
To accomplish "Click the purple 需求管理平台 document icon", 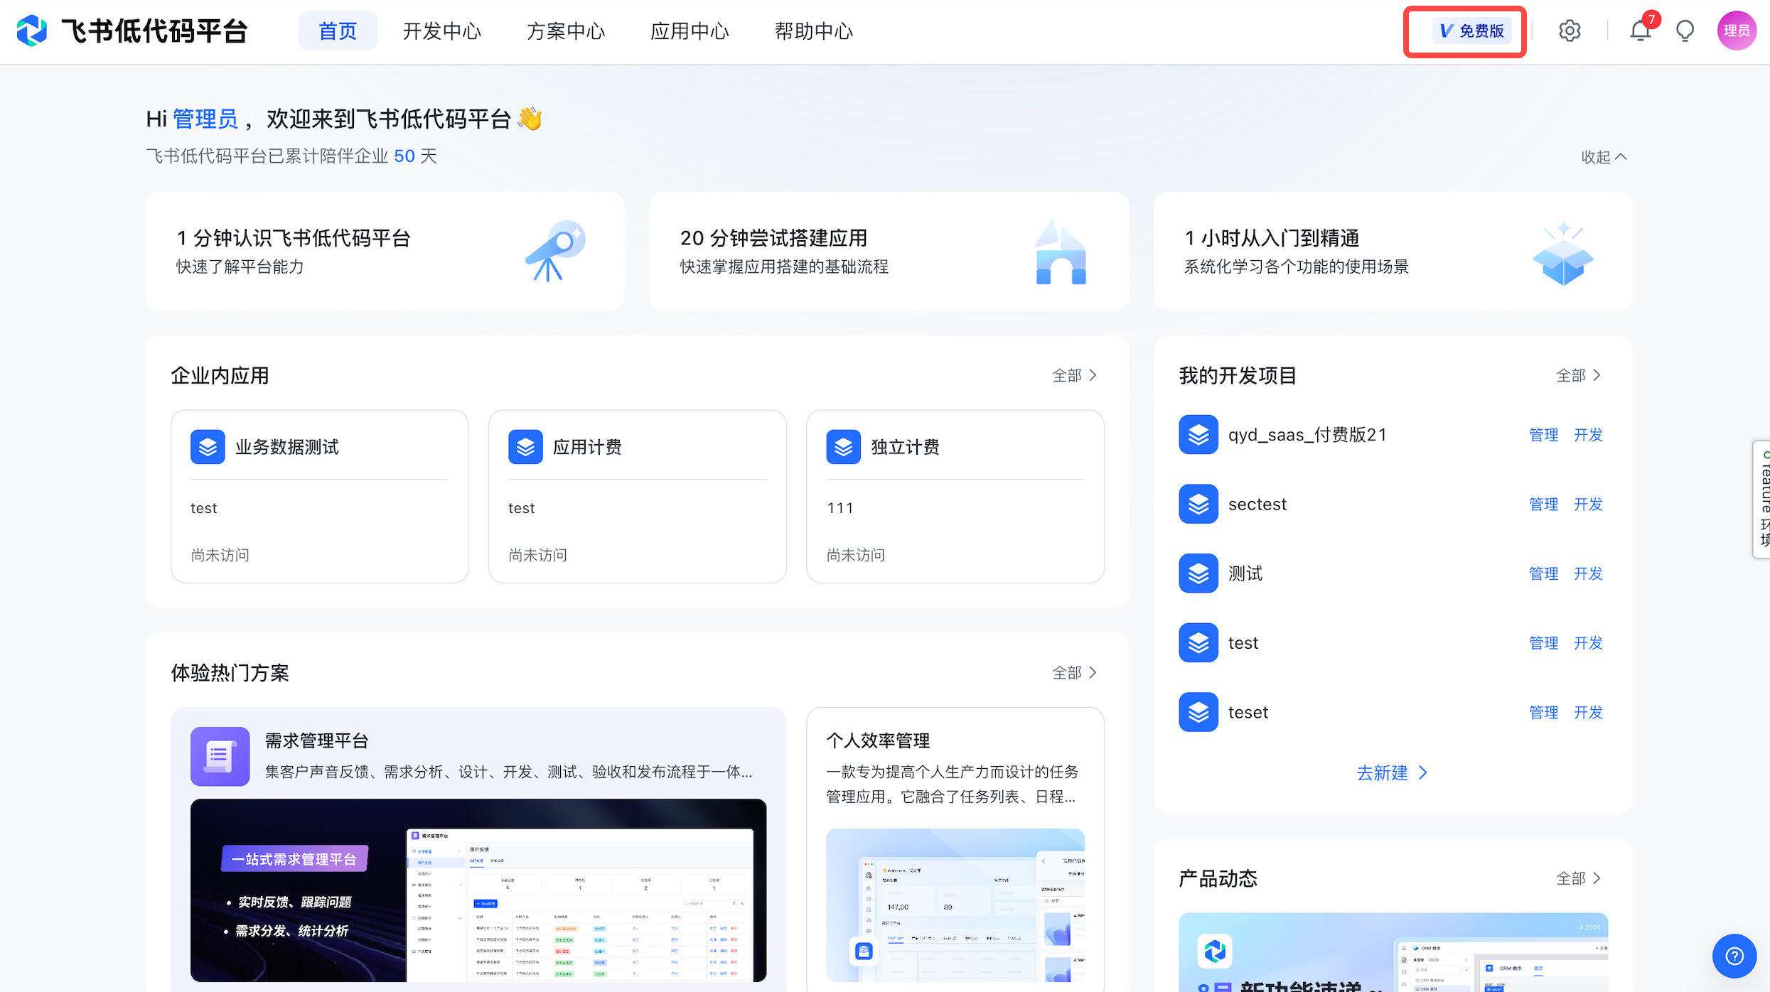I will (x=220, y=756).
